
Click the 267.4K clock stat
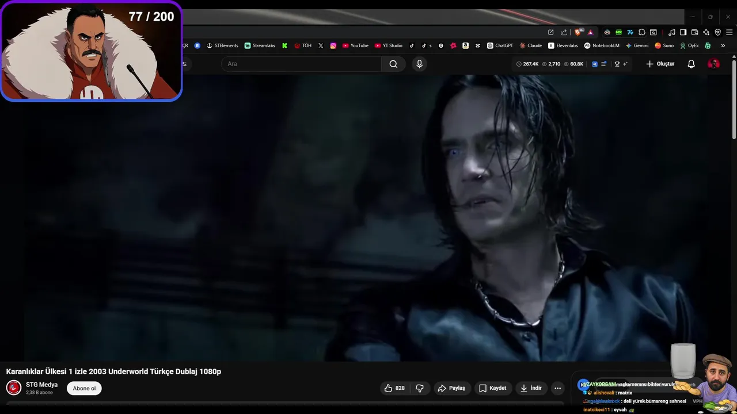(527, 64)
